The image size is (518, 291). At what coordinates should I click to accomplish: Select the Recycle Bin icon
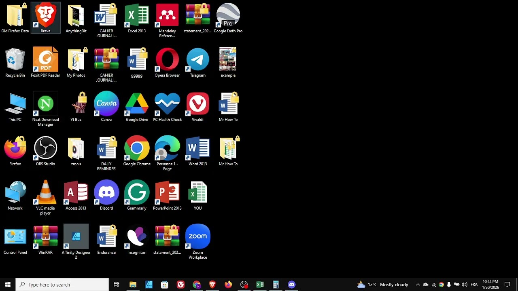pyautogui.click(x=15, y=63)
